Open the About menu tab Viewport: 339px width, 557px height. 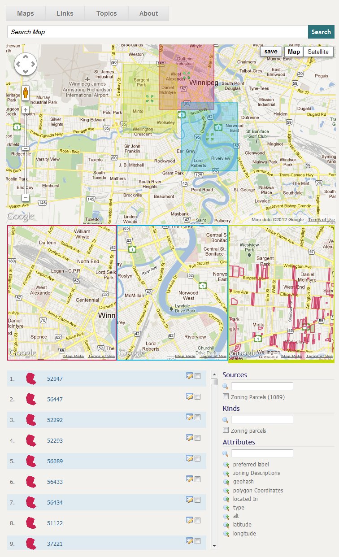click(x=148, y=13)
